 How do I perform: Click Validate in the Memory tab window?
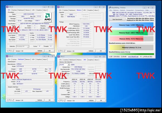91,51
